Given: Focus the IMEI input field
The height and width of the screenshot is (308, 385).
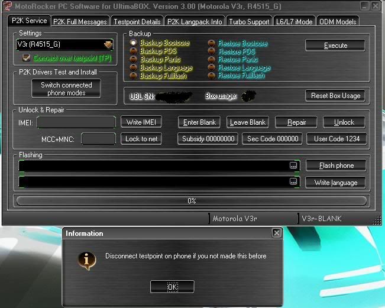Looking at the screenshot, I should click(x=76, y=122).
